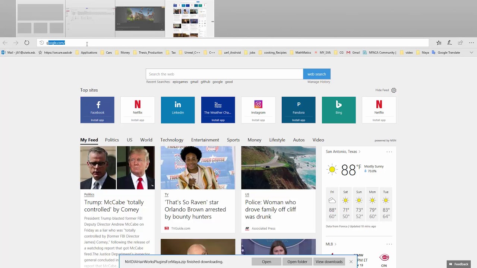
Task: Click the Share icon in toolbar
Action: 460,43
